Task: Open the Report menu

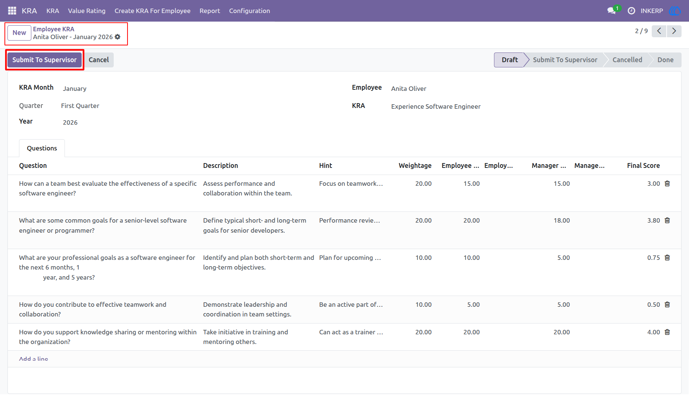Action: (210, 11)
